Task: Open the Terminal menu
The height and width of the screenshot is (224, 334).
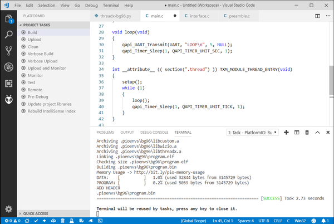Action: tap(111, 6)
